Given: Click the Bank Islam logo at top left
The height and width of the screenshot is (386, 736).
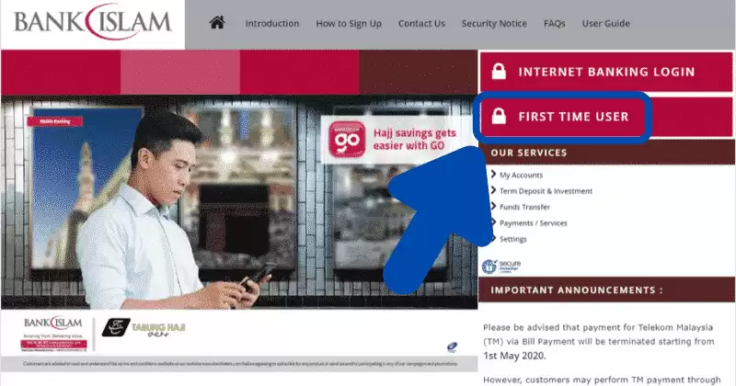Looking at the screenshot, I should click(92, 23).
